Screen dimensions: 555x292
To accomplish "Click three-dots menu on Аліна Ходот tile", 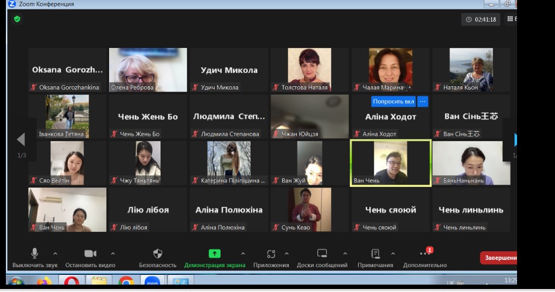I will tap(423, 102).
